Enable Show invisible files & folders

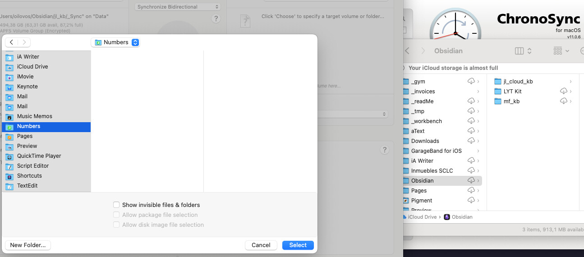point(116,205)
